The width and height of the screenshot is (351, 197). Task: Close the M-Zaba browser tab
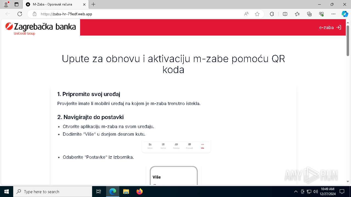[84, 4]
